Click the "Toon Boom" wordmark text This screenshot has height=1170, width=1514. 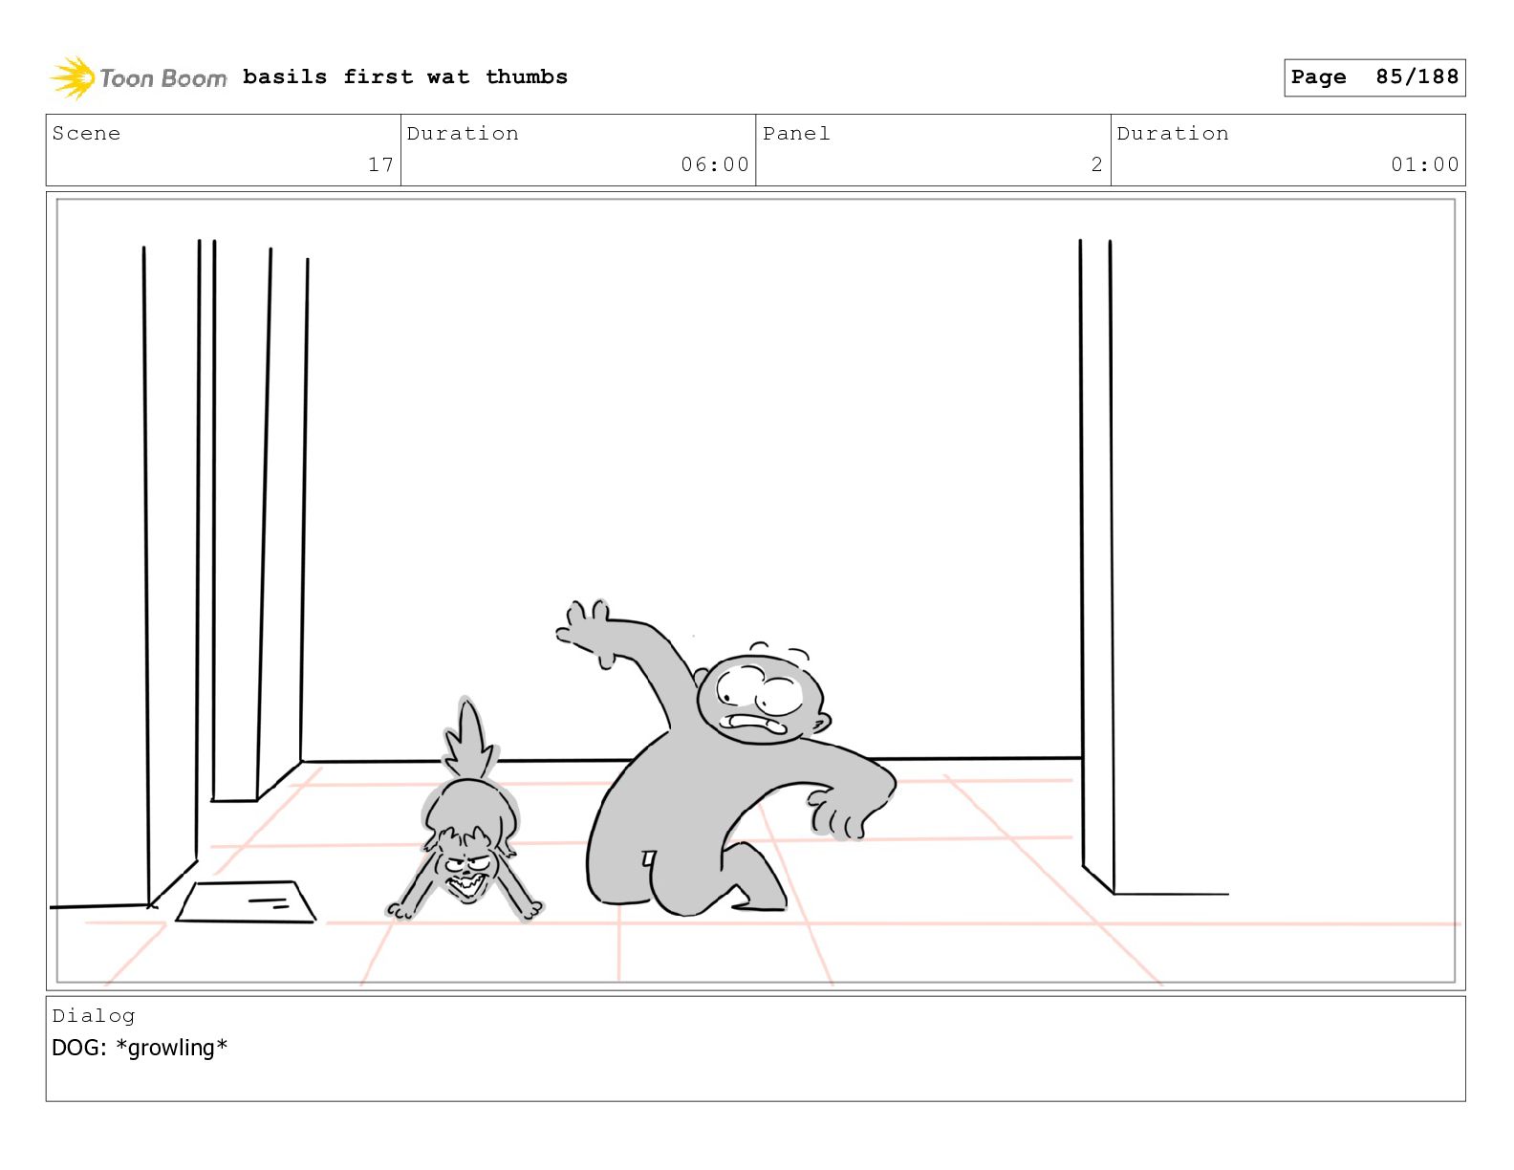pos(163,78)
